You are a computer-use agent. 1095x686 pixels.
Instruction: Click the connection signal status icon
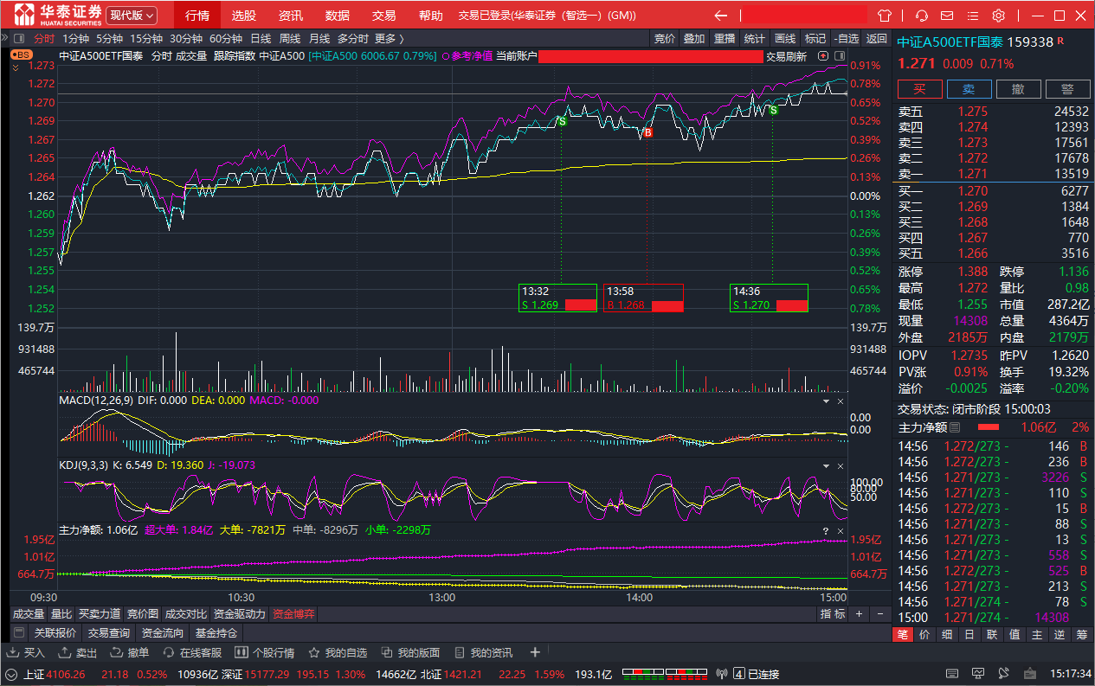(x=723, y=674)
